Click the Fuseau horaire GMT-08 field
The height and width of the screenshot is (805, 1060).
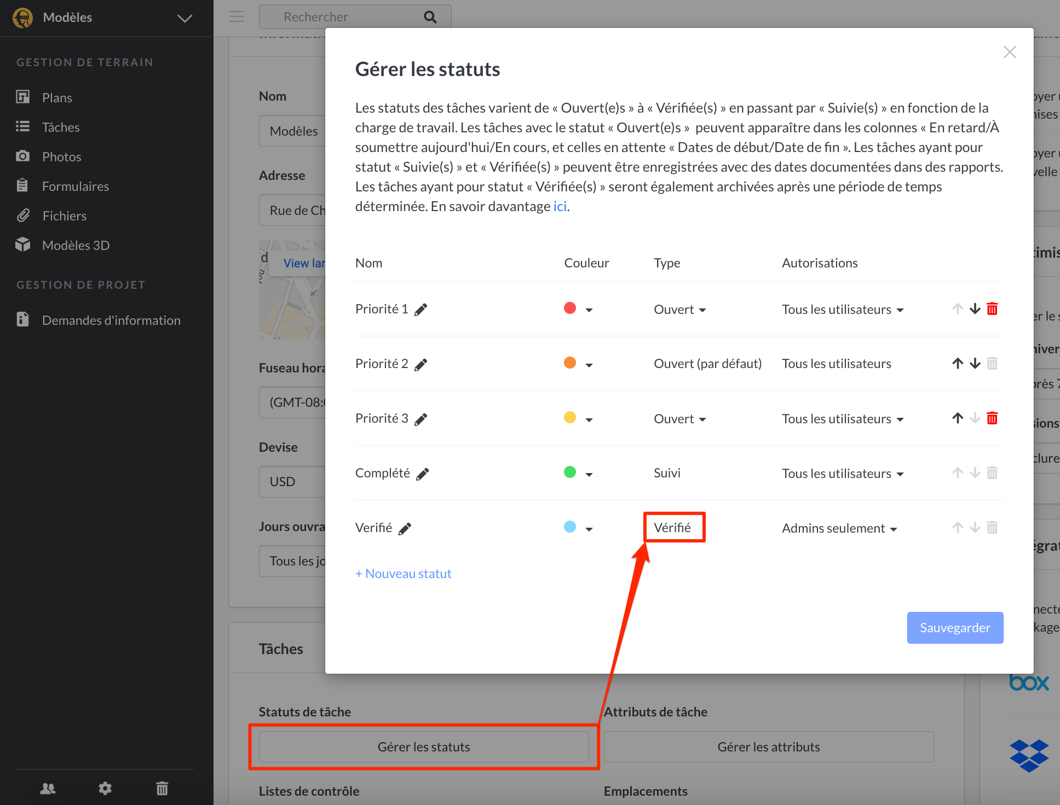pos(292,402)
